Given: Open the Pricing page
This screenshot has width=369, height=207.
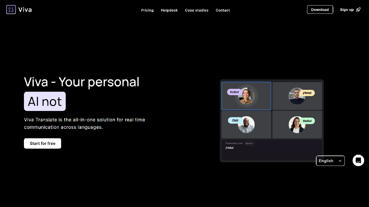Looking at the screenshot, I should tap(147, 10).
